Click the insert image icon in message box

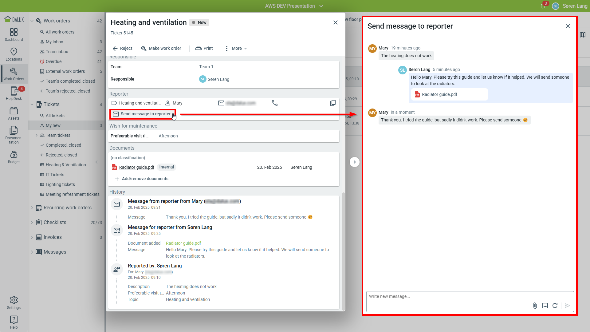coord(545,306)
